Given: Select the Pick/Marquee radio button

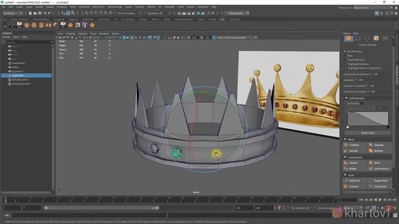Looking at the screenshot, I should pyautogui.click(x=345, y=52).
